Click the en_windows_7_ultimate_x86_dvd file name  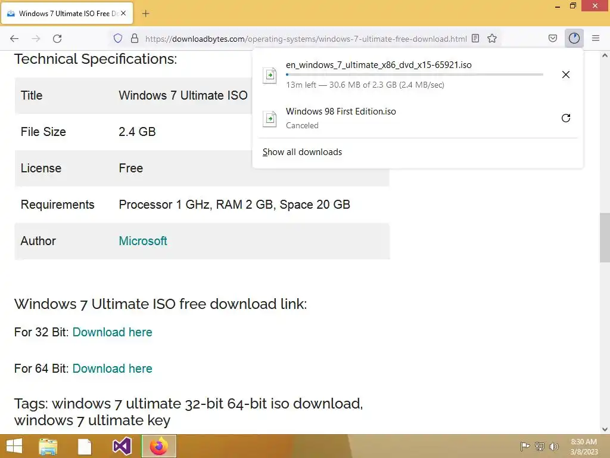coord(378,64)
